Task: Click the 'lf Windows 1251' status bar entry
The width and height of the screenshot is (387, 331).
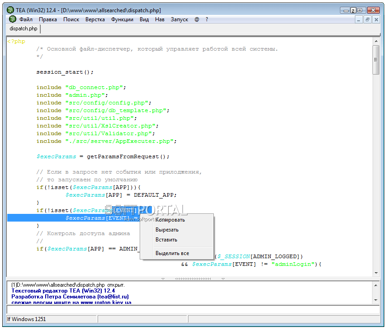Action: [26, 319]
